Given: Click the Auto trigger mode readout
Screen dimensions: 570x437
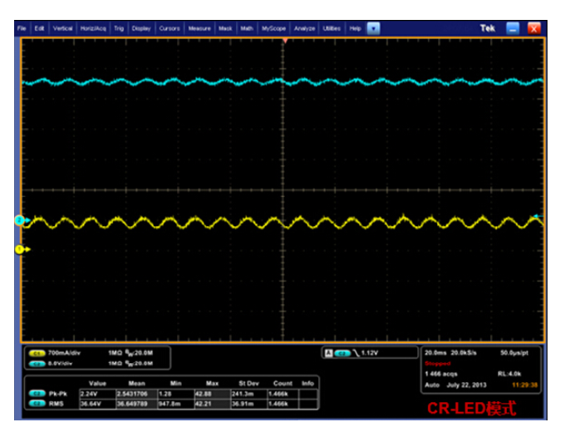Looking at the screenshot, I should click(x=432, y=385).
